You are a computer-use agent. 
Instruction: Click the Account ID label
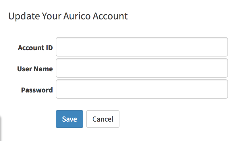click(35, 48)
